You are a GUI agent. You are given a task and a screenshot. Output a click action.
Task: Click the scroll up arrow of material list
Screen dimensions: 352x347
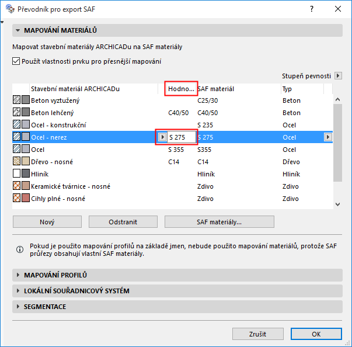[337, 99]
